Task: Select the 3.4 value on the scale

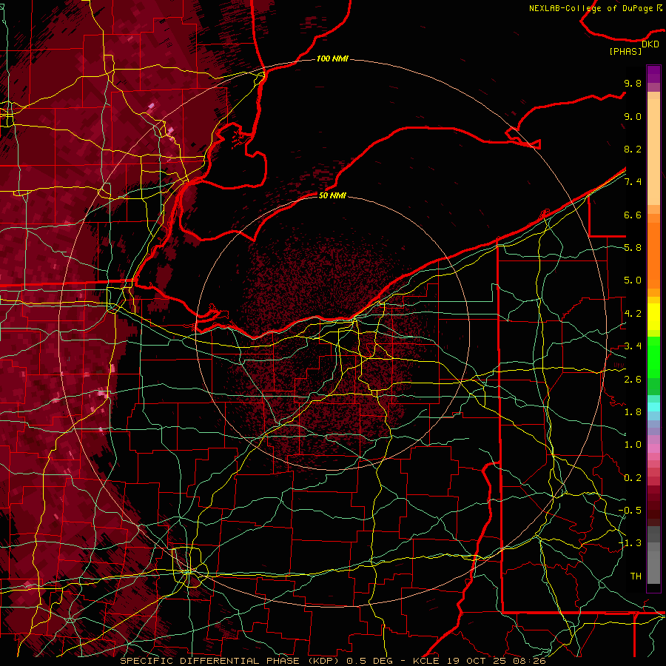Action: [x=633, y=346]
